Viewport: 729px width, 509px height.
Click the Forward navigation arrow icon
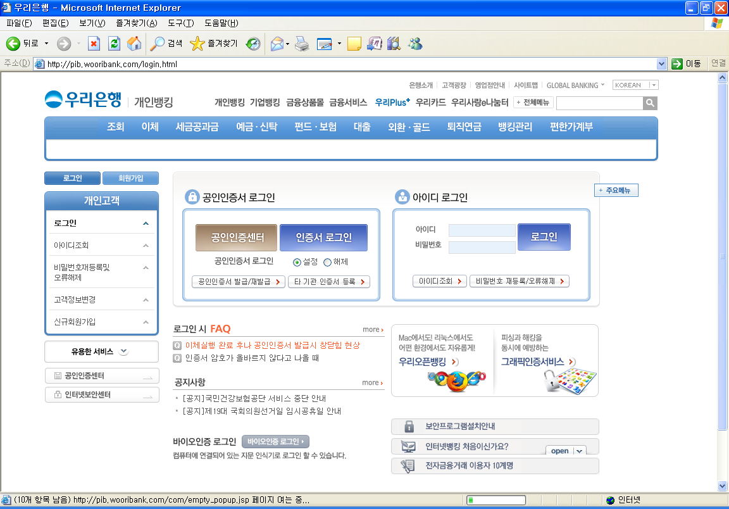(64, 44)
